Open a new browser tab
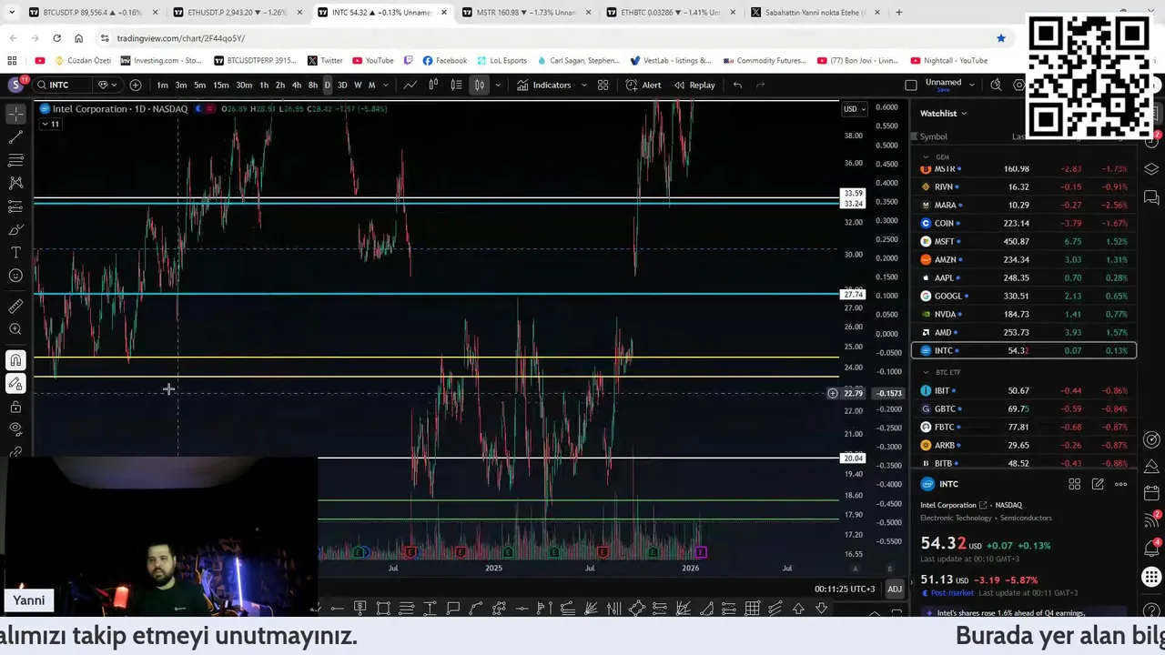 [898, 13]
